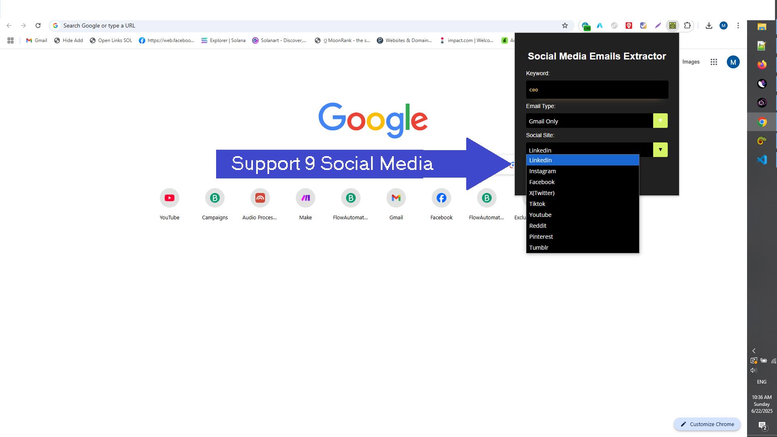Open the Extensions puzzle icon
Viewport: 777px width, 437px height.
point(687,25)
